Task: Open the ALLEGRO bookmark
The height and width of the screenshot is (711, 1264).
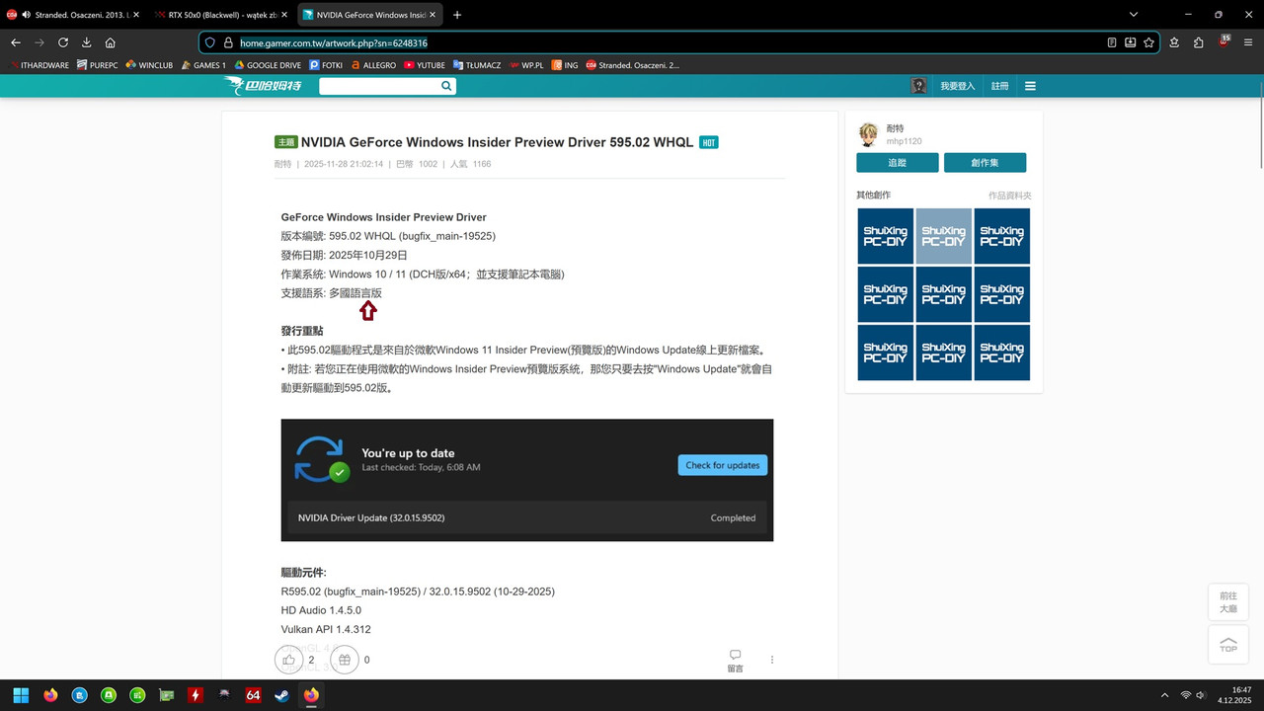Action: tap(373, 65)
